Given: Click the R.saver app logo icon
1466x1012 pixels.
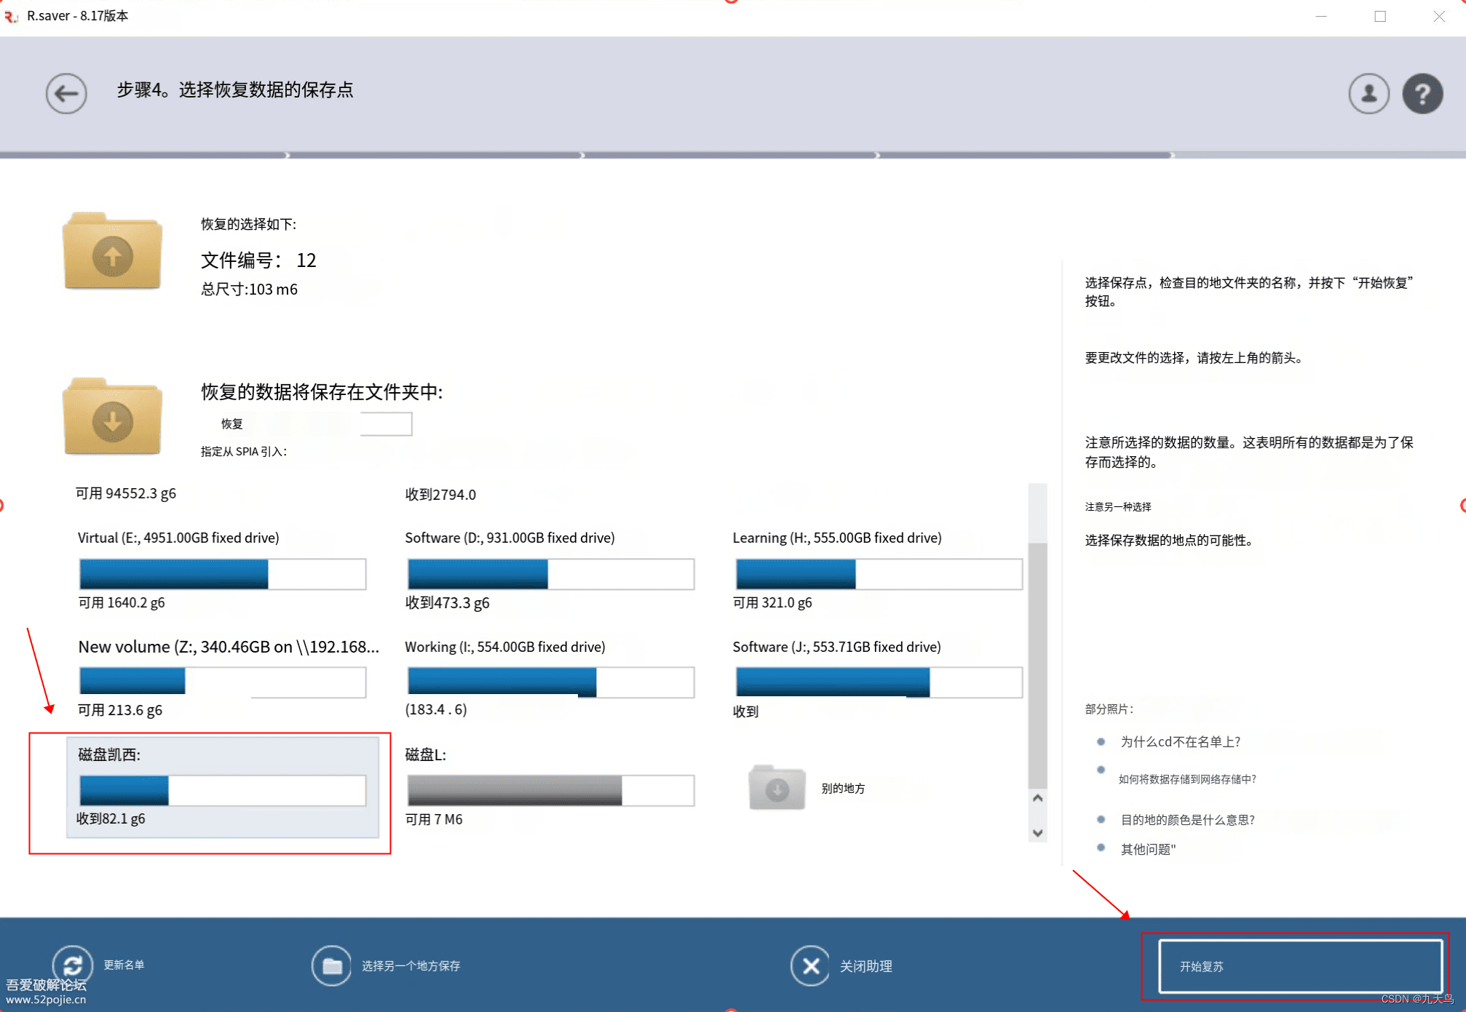Looking at the screenshot, I should (x=11, y=15).
